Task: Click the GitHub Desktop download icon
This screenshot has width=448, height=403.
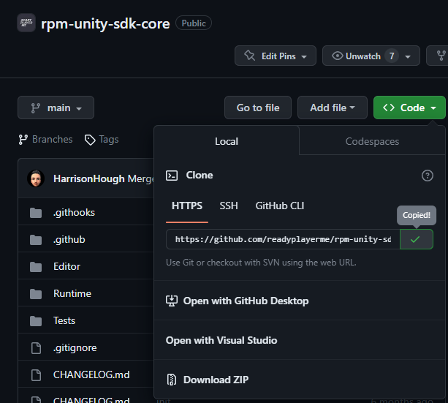Action: [172, 301]
